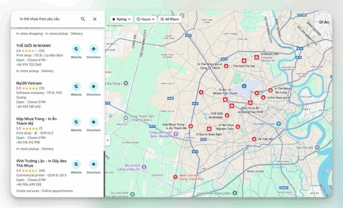Open THẾ GIỚI IN NHANH listing title
Image resolution: width=343 pixels, height=208 pixels.
tap(33, 46)
